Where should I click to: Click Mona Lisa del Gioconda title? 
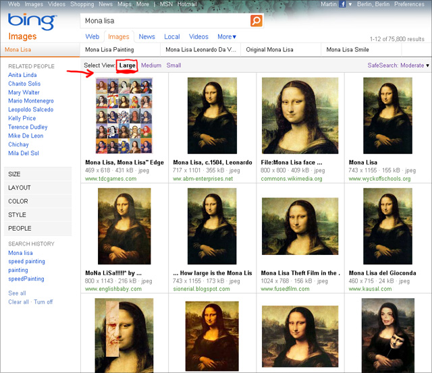click(x=383, y=272)
